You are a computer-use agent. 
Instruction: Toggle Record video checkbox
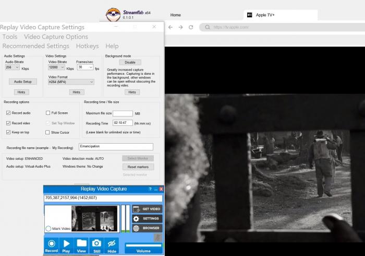8,123
